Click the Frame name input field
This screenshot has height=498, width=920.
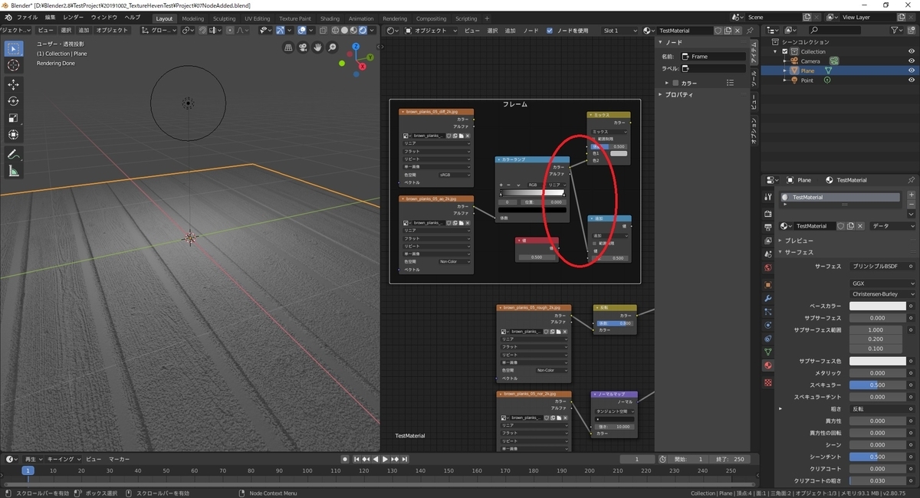(x=713, y=57)
